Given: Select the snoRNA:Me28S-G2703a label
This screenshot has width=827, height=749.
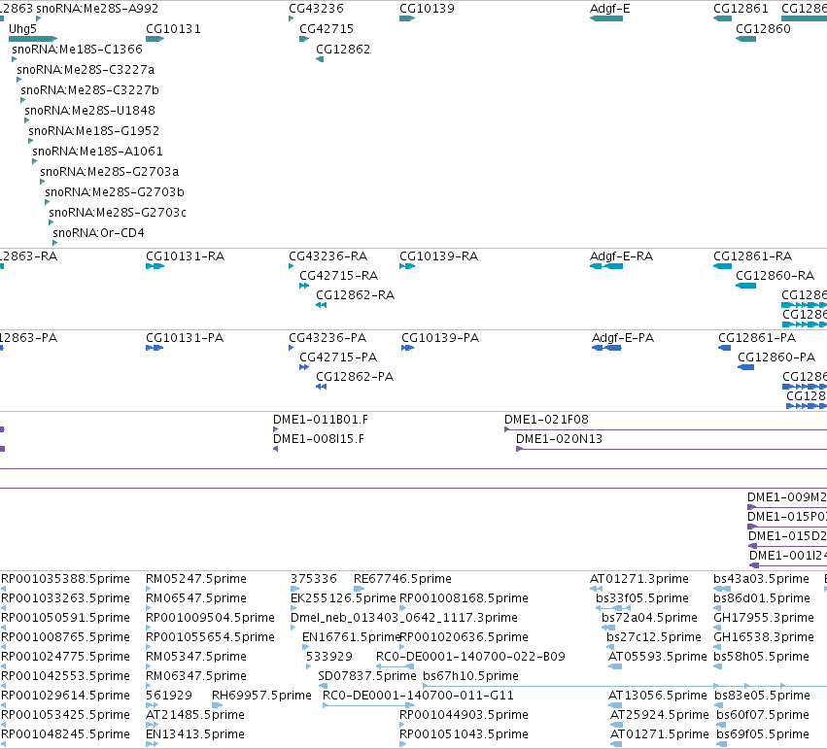Looking at the screenshot, I should tap(110, 171).
